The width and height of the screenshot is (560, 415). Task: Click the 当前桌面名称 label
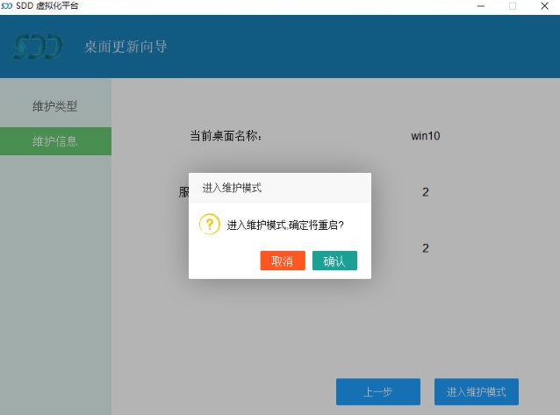(226, 136)
